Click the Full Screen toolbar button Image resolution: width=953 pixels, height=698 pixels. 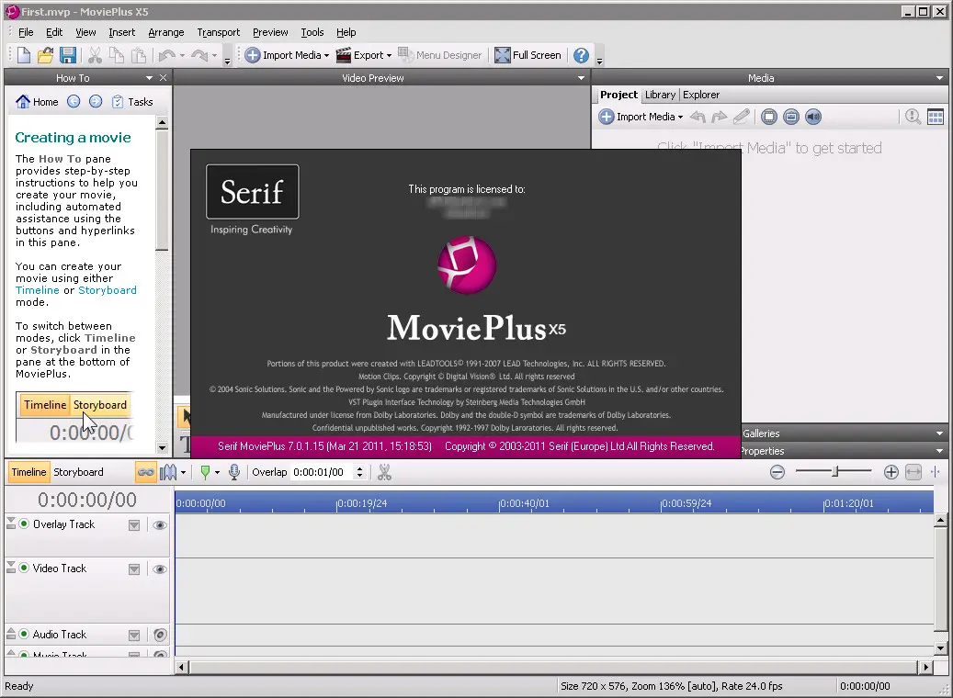(x=528, y=55)
